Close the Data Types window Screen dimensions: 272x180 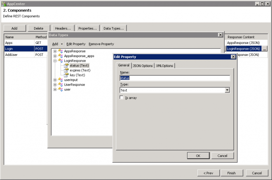(x=220, y=35)
